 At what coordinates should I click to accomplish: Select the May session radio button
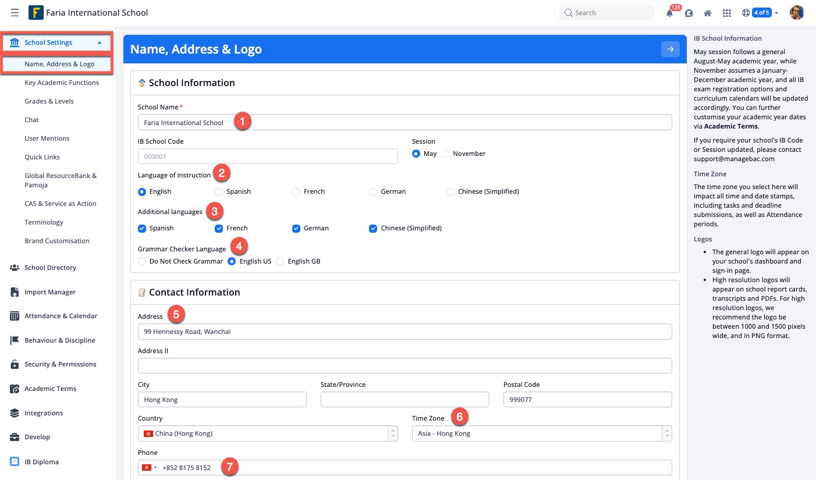pos(416,154)
